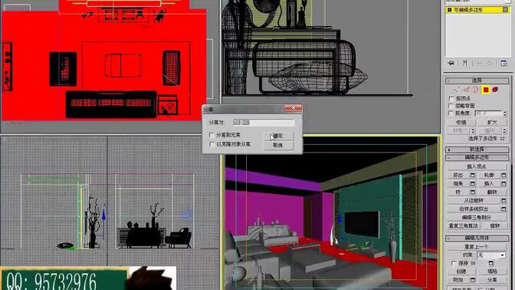Viewport: 515px width, 290px height.
Task: Click 重复三角算法 (Retriangulate) button
Action: (464, 226)
